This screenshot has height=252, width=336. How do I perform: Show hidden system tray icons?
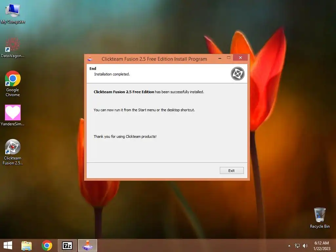pyautogui.click(x=289, y=246)
